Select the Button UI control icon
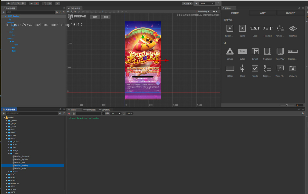Viewport: 308px width, 194px height. pyautogui.click(x=242, y=51)
